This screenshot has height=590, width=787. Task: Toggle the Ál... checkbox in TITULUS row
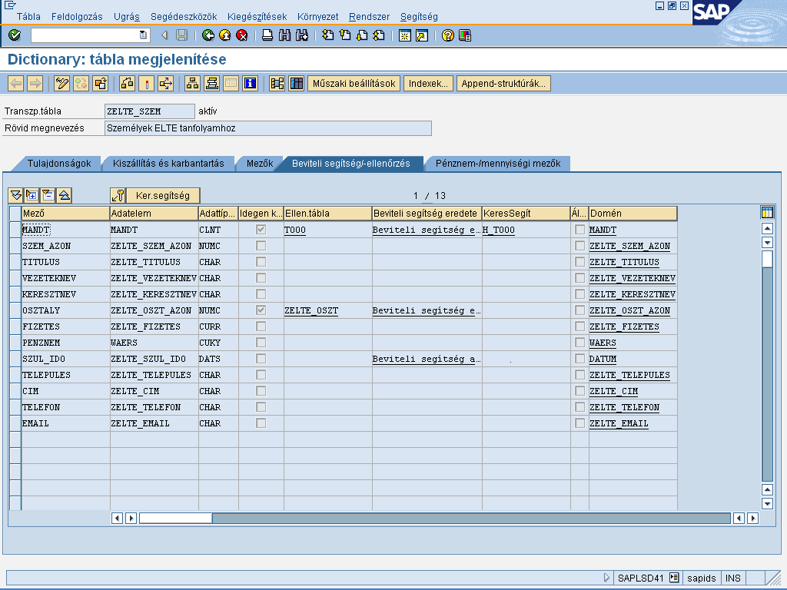pyautogui.click(x=579, y=261)
